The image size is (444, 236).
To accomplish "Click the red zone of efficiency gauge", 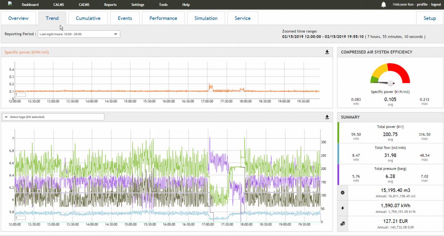I will pos(403,73).
